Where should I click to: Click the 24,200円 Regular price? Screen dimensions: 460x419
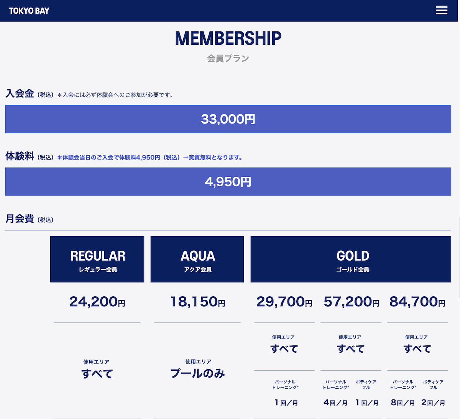click(97, 302)
